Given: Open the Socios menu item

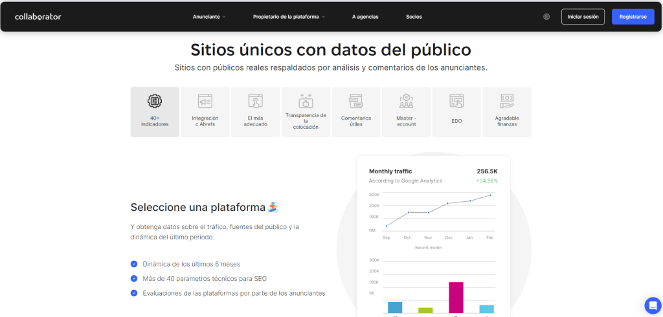Looking at the screenshot, I should click(x=414, y=17).
